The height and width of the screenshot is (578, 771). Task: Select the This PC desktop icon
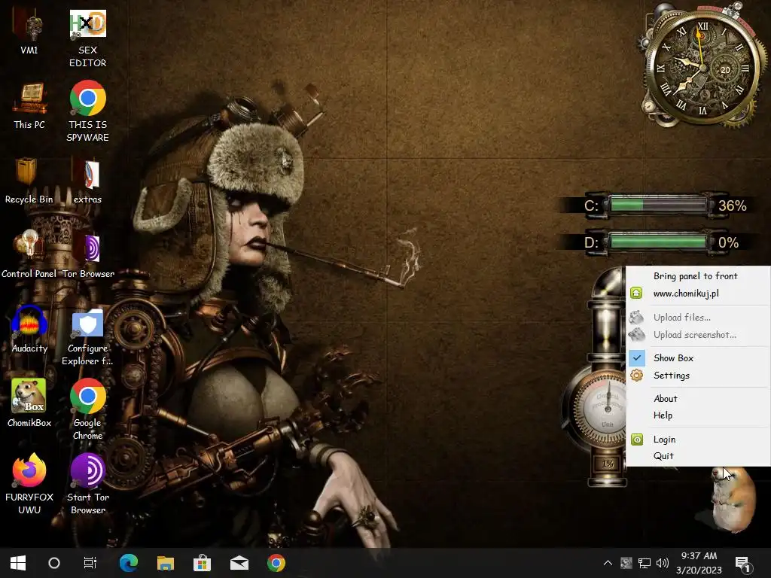(29, 107)
